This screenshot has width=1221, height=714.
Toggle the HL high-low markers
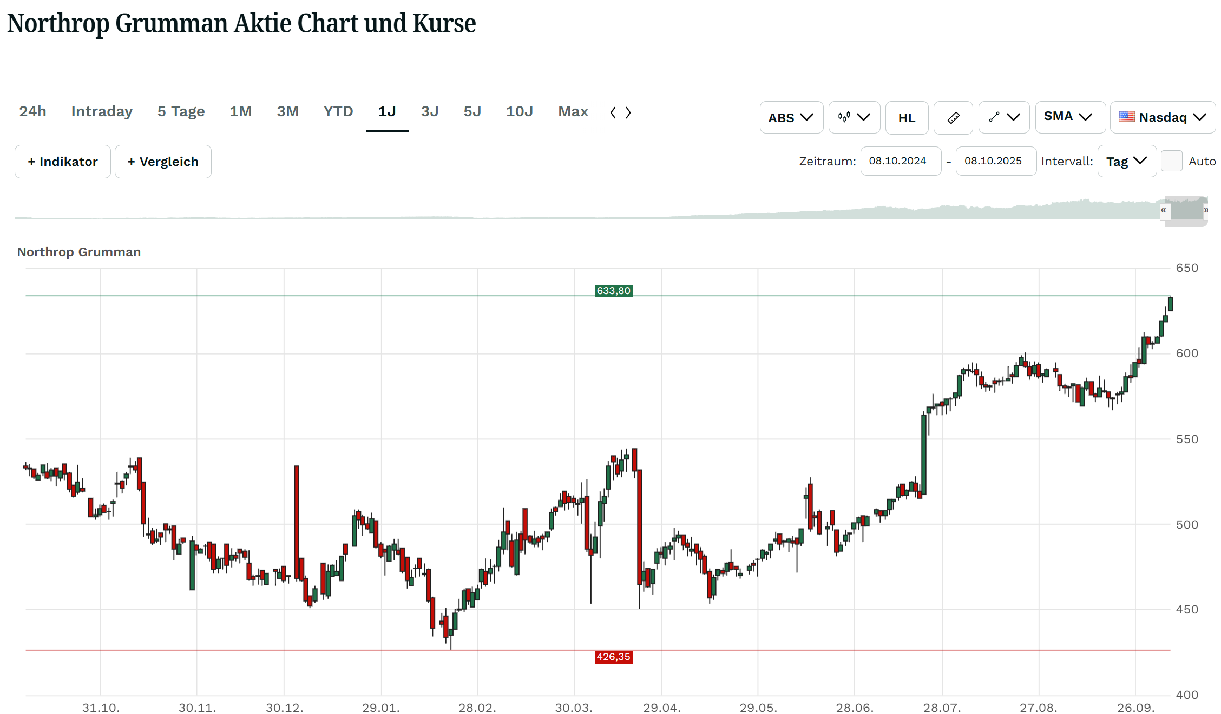[907, 117]
